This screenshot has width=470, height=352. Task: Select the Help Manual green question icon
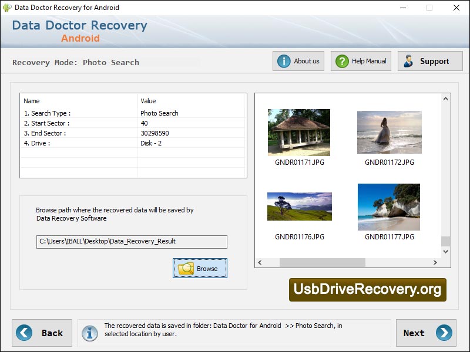pyautogui.click(x=341, y=60)
